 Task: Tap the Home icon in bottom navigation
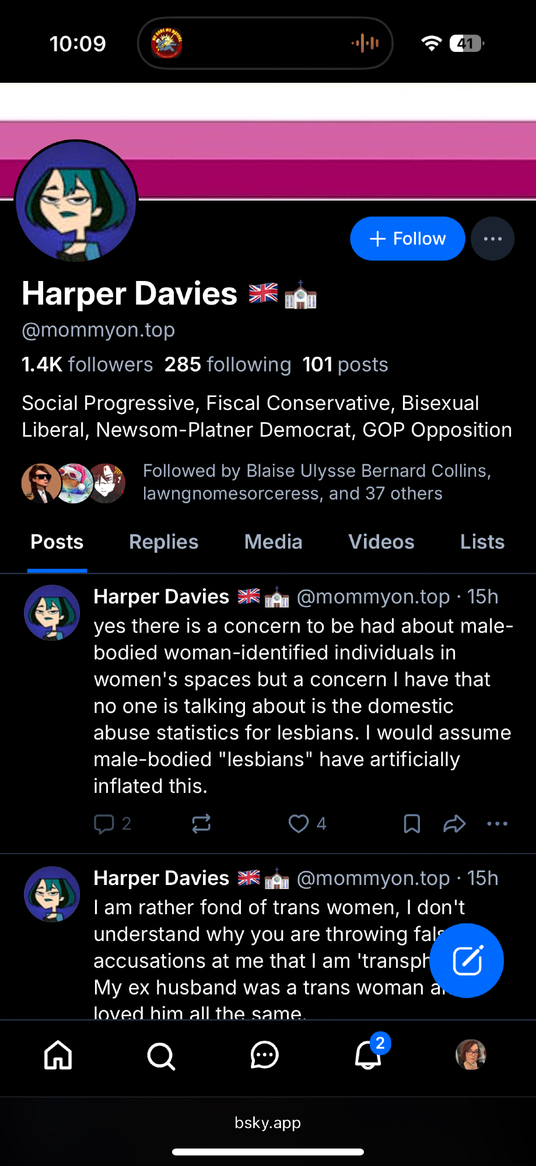tap(58, 1055)
